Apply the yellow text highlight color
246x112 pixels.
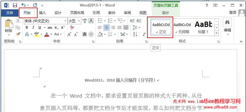click(37, 34)
